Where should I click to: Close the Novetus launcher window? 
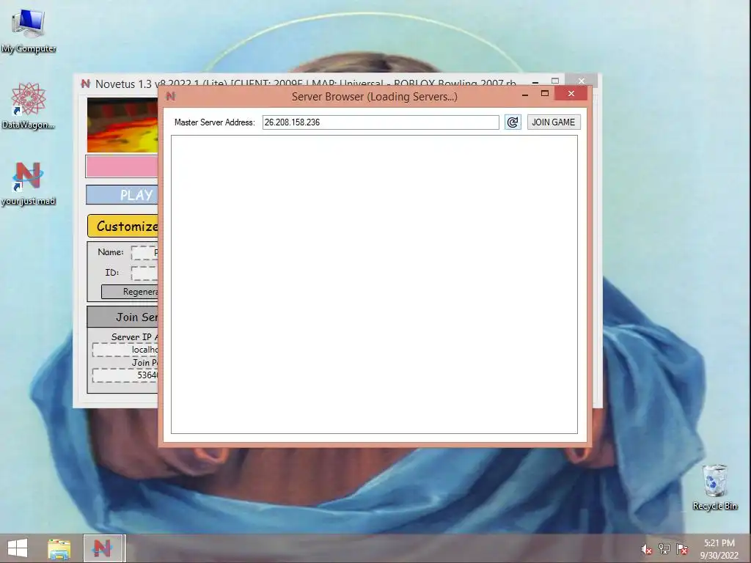(x=581, y=81)
